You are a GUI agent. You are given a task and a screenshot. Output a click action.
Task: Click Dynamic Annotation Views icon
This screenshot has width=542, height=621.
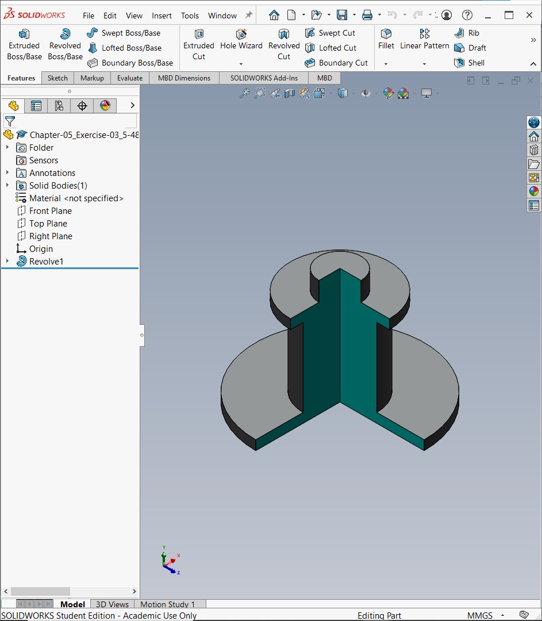(305, 94)
